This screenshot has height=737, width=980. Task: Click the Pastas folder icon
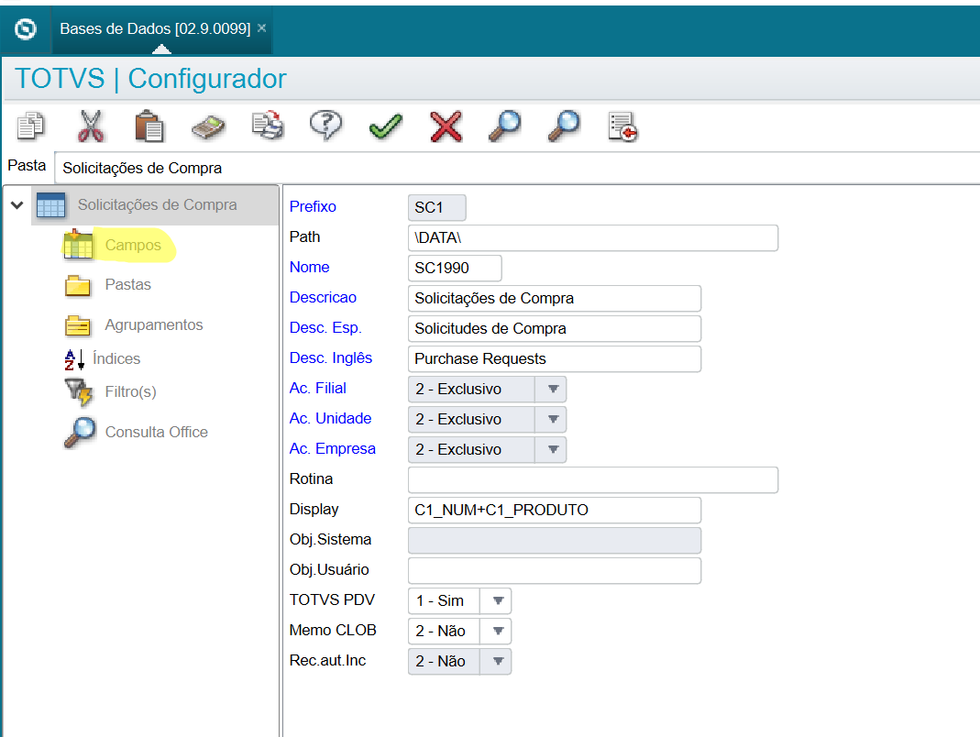click(78, 286)
